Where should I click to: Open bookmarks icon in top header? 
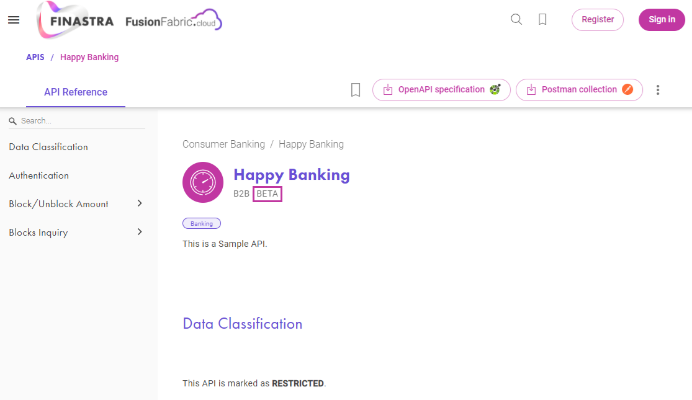542,19
